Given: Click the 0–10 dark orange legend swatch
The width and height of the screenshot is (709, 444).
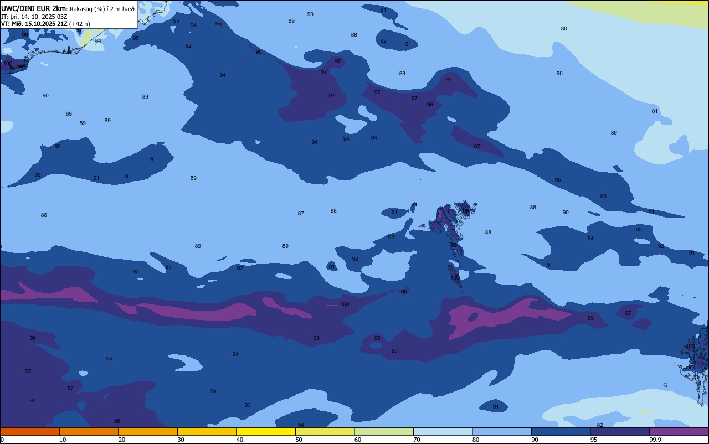Looking at the screenshot, I should coord(30,431).
